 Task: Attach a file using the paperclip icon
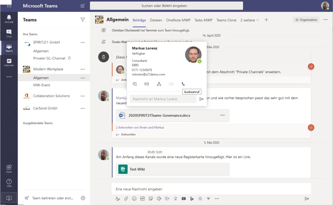[x=126, y=199]
